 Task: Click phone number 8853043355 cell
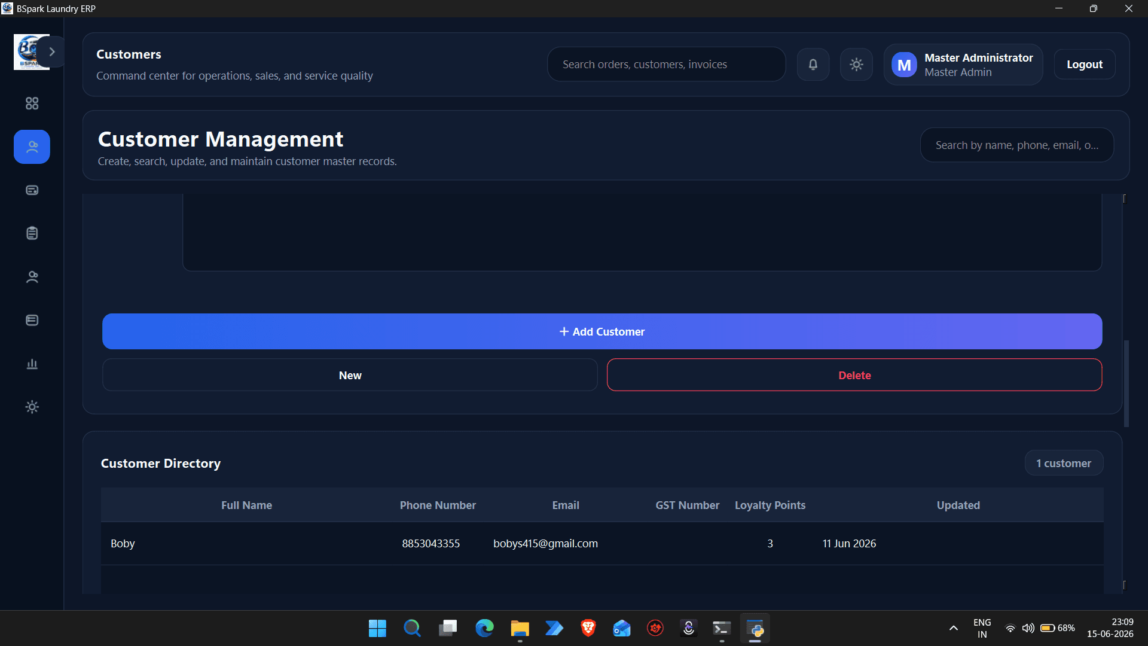click(x=430, y=543)
